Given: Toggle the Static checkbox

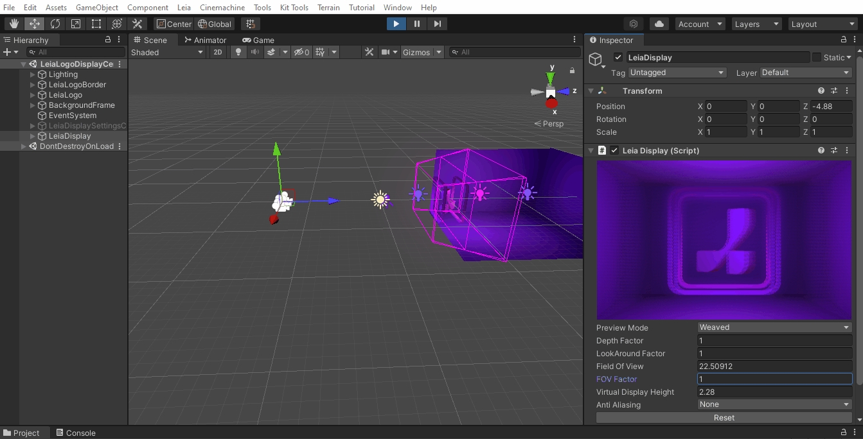Looking at the screenshot, I should (x=817, y=57).
